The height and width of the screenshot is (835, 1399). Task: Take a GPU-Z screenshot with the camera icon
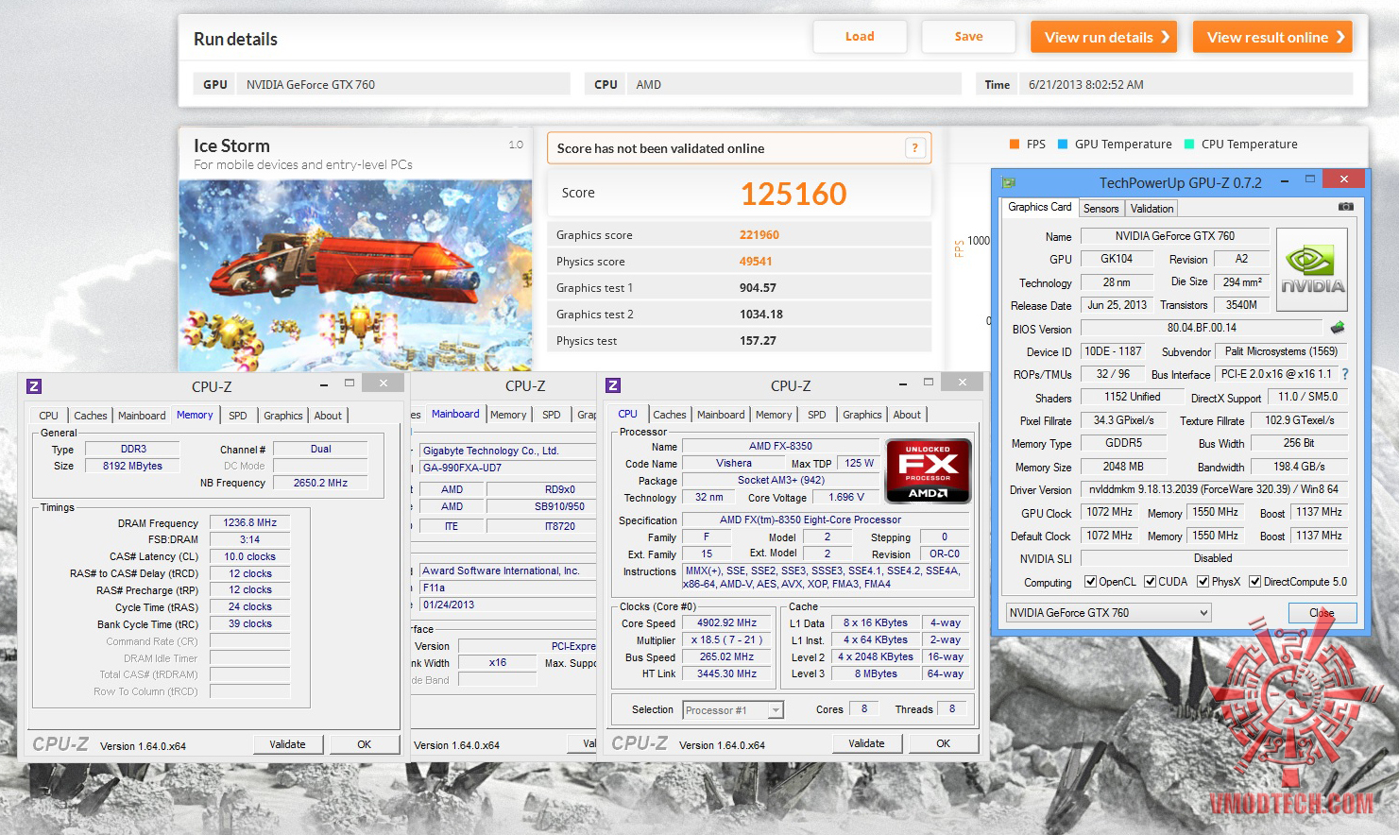pos(1346,207)
